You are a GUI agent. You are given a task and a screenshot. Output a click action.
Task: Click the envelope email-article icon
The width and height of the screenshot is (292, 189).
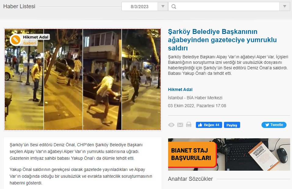pyautogui.click(x=180, y=125)
